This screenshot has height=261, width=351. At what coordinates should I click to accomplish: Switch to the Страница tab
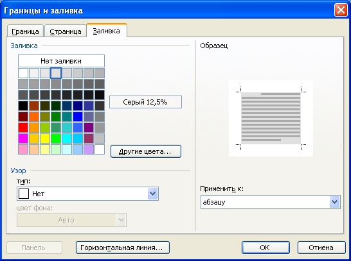[66, 31]
